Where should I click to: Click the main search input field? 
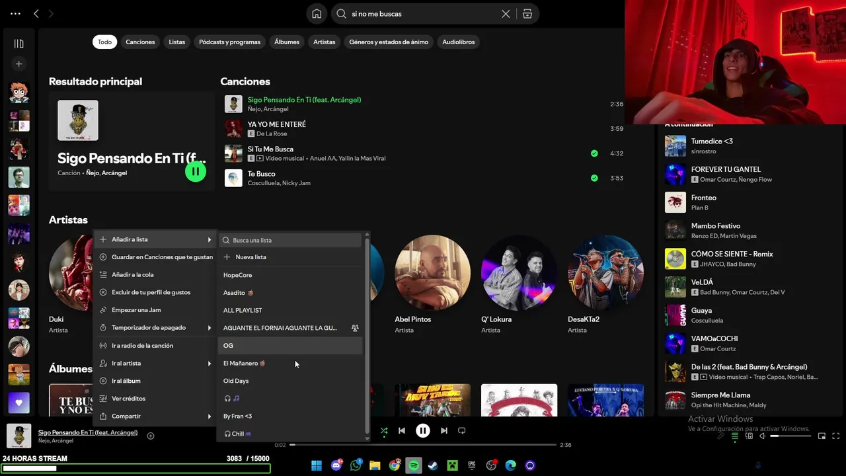[x=423, y=13]
